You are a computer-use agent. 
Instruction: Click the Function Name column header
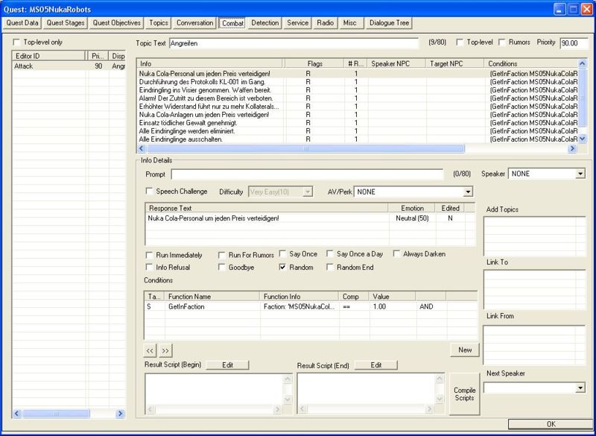coord(212,297)
